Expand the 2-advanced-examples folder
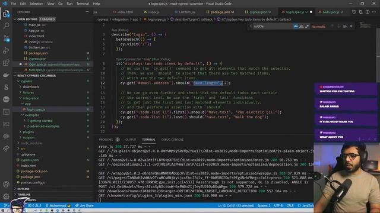 (24, 126)
